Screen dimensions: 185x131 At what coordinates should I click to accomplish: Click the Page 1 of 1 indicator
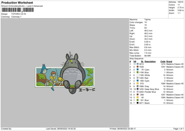coord(179,129)
